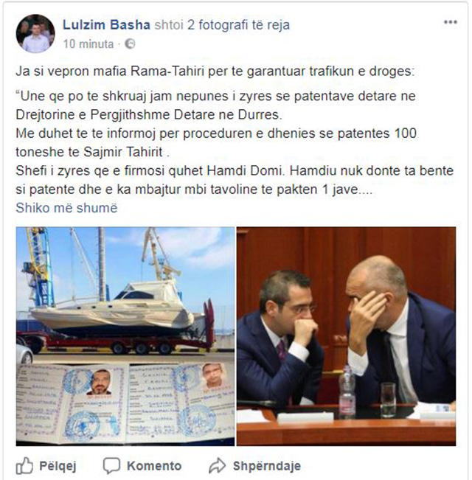The width and height of the screenshot is (472, 480).
Task: Click the "2 fotografi të reja" link
Action: click(x=238, y=25)
